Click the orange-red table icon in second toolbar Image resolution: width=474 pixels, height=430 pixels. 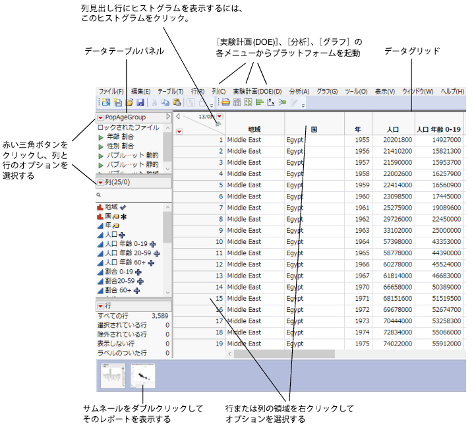225,102
